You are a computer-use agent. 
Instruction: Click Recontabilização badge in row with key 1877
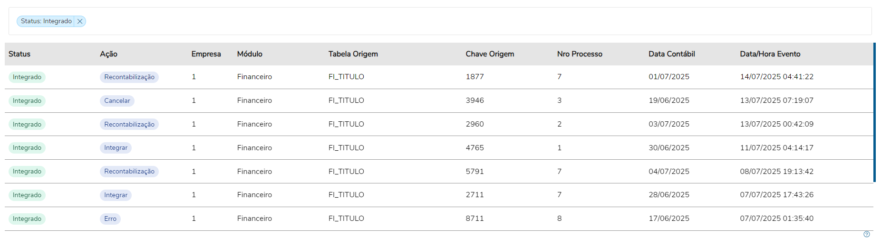[129, 77]
